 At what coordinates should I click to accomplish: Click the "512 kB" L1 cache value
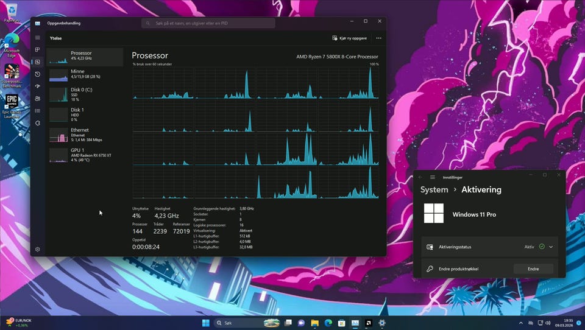pyautogui.click(x=245, y=236)
